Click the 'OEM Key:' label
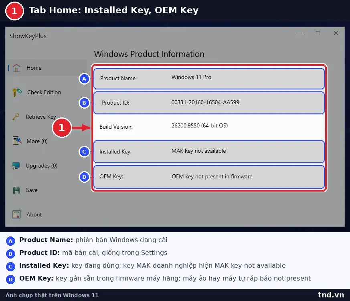 tap(111, 176)
